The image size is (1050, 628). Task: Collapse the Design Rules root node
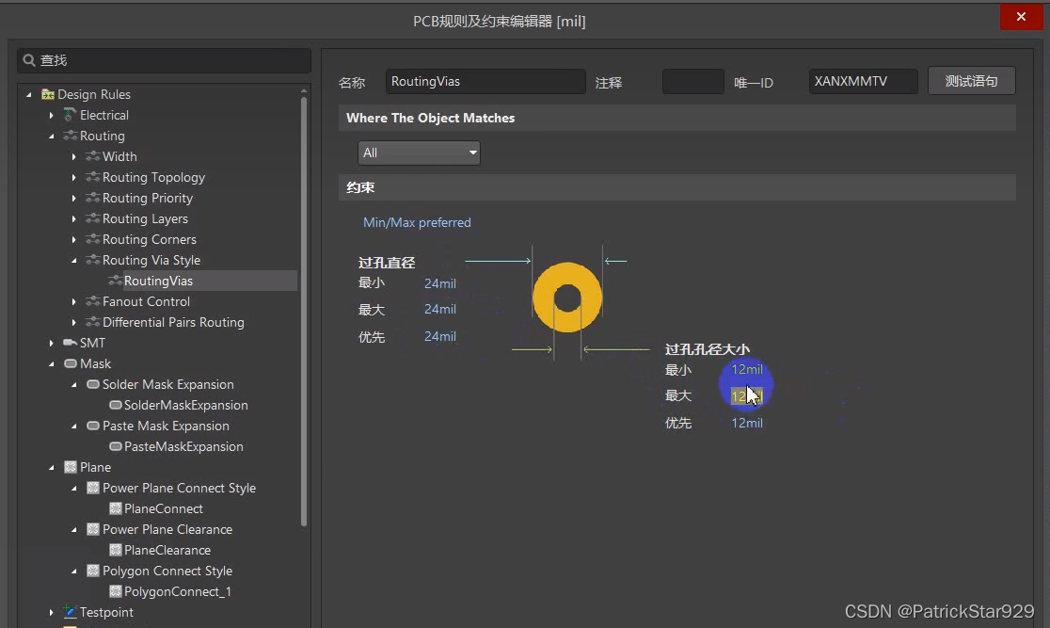point(29,95)
